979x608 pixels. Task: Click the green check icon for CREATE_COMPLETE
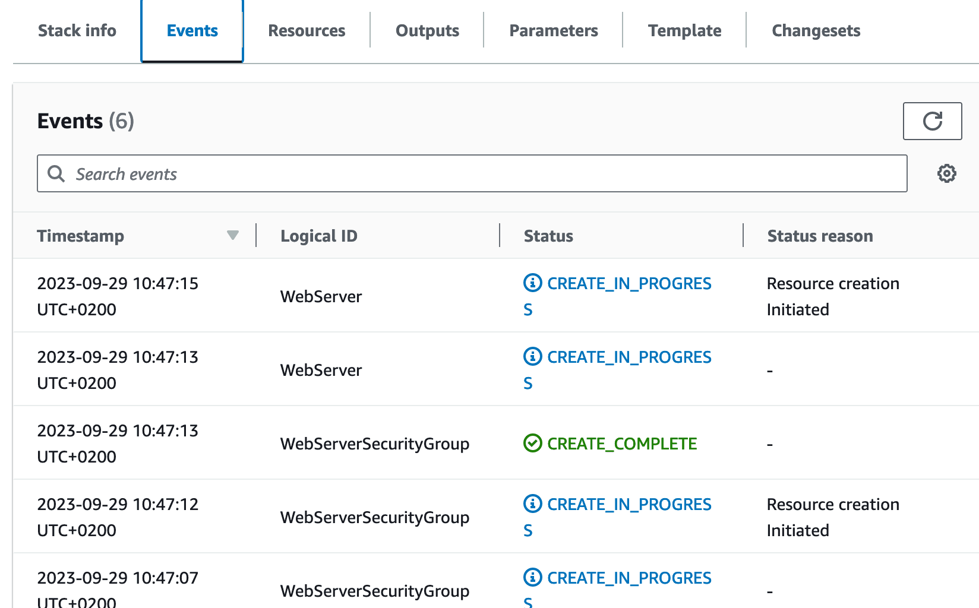[532, 443]
